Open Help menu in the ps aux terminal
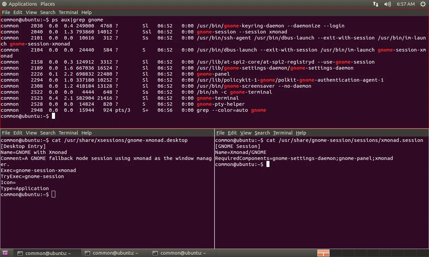Image resolution: width=429 pixels, height=257 pixels. (x=86, y=12)
